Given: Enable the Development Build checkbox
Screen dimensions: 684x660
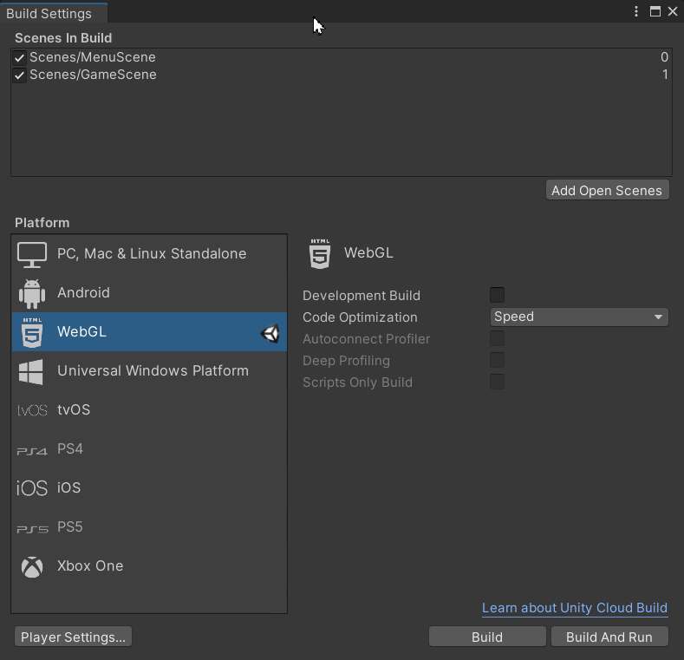Looking at the screenshot, I should tap(497, 295).
